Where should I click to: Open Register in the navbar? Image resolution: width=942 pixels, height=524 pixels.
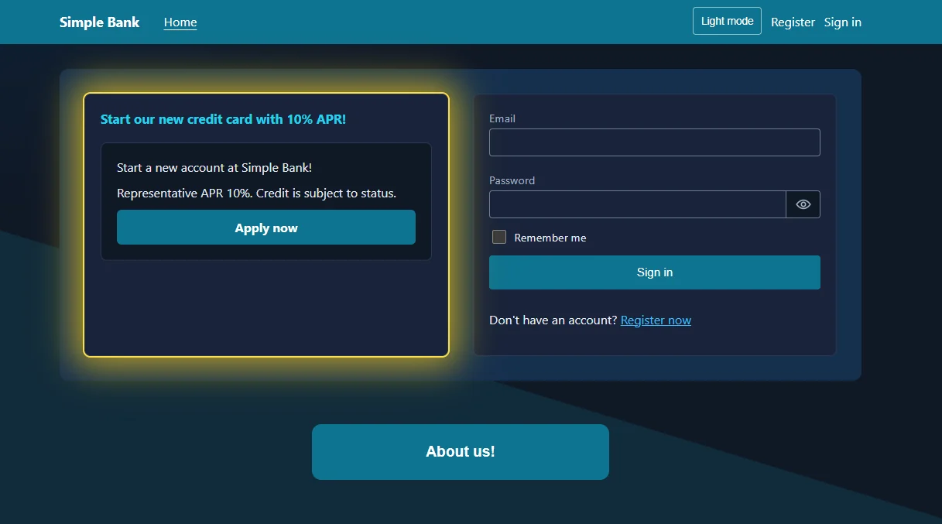793,22
